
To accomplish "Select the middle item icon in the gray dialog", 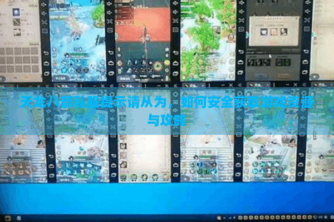I will pos(273,32).
